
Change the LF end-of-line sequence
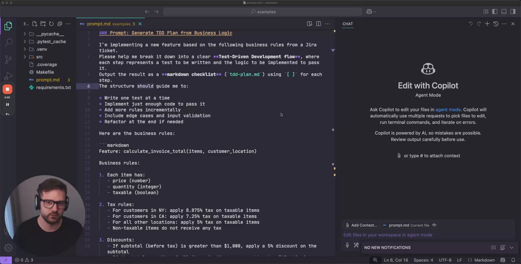coord(459,260)
